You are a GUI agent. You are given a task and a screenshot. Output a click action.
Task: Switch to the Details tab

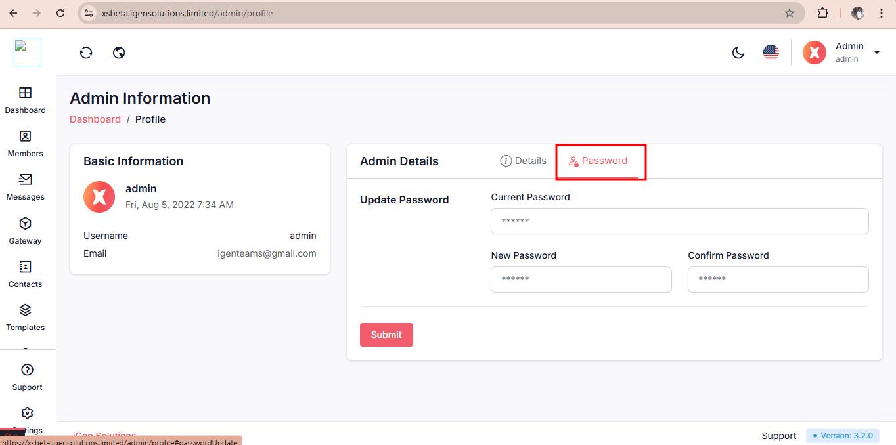point(523,161)
